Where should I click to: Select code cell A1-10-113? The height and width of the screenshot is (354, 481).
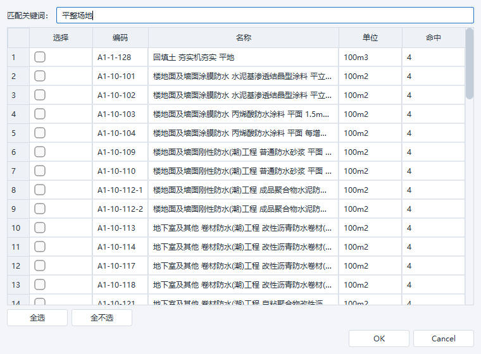pos(120,228)
